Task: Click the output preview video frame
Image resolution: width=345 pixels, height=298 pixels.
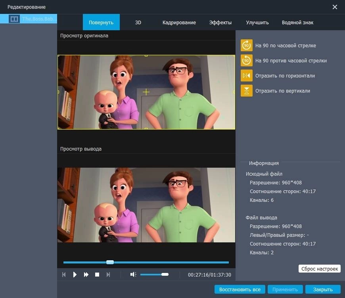Action: click(x=146, y=205)
